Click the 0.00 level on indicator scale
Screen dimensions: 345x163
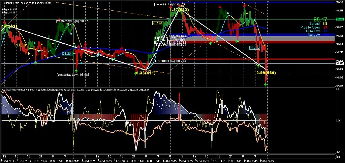[x=338, y=120]
